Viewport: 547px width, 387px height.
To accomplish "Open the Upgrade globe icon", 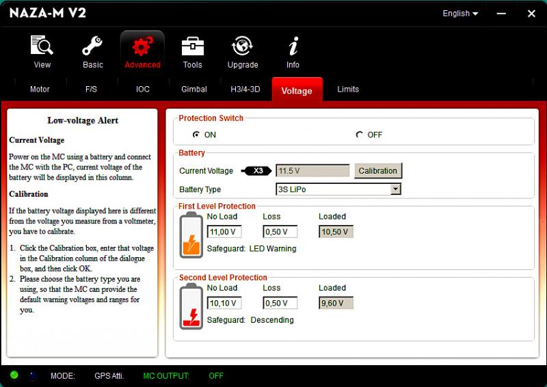I will click(x=243, y=47).
